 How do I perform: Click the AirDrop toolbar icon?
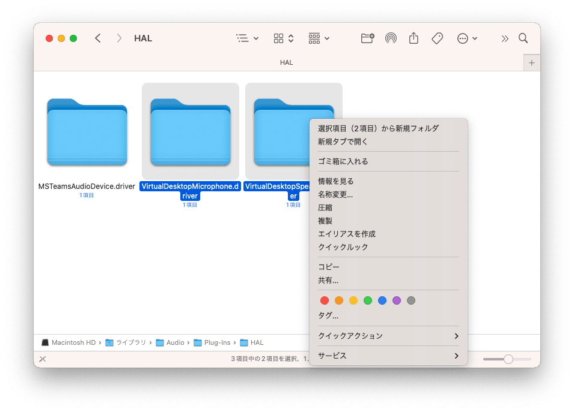pyautogui.click(x=391, y=38)
